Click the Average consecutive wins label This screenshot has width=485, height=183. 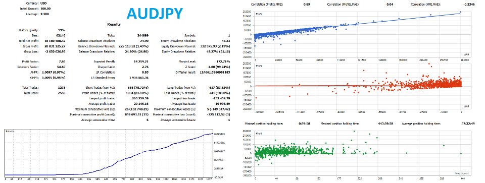coord(98,120)
